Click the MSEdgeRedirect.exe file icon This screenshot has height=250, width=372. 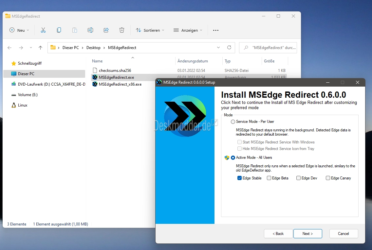point(95,77)
